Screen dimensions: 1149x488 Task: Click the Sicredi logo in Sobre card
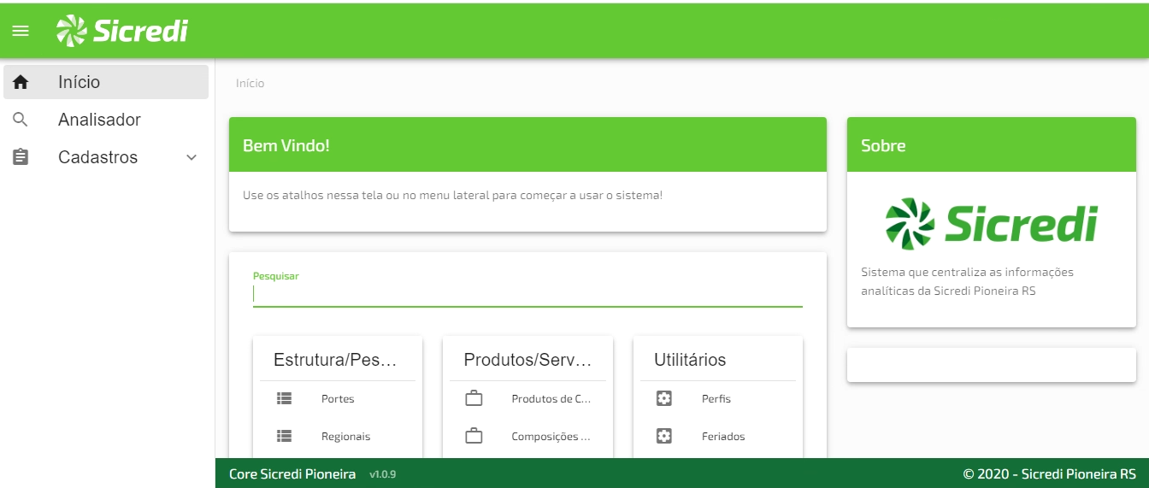(991, 225)
